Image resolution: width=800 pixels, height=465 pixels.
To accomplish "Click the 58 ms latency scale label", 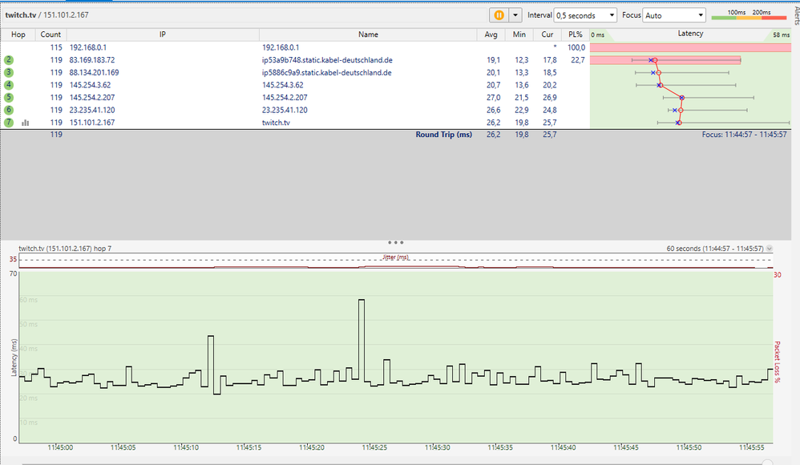I will tap(781, 34).
